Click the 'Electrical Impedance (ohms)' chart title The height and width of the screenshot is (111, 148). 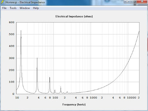(x=74, y=16)
